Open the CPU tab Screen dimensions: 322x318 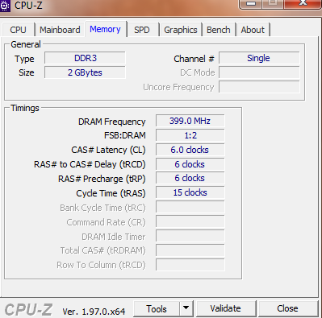pyautogui.click(x=19, y=30)
